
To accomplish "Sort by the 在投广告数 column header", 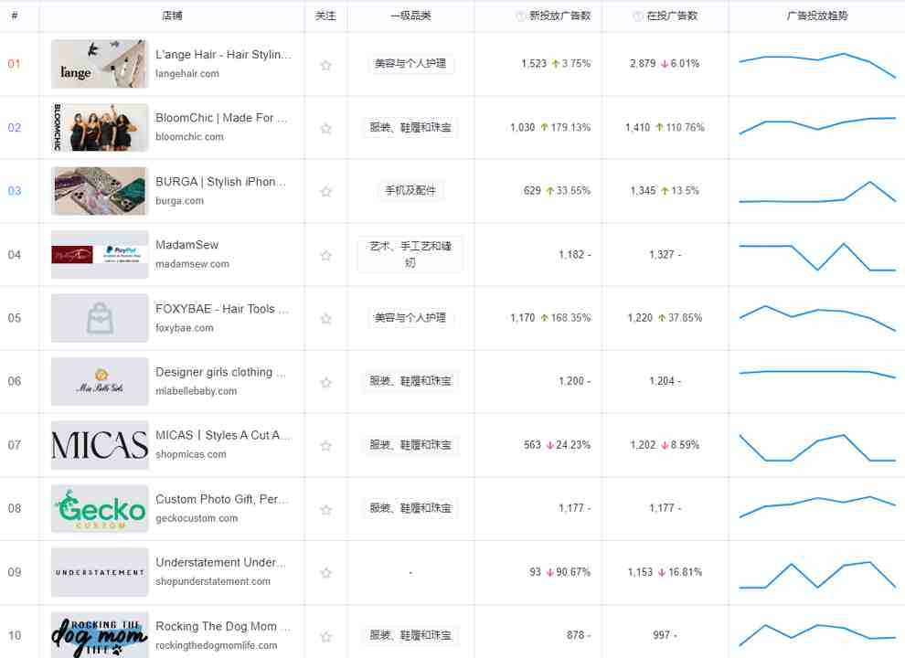I will tap(672, 16).
